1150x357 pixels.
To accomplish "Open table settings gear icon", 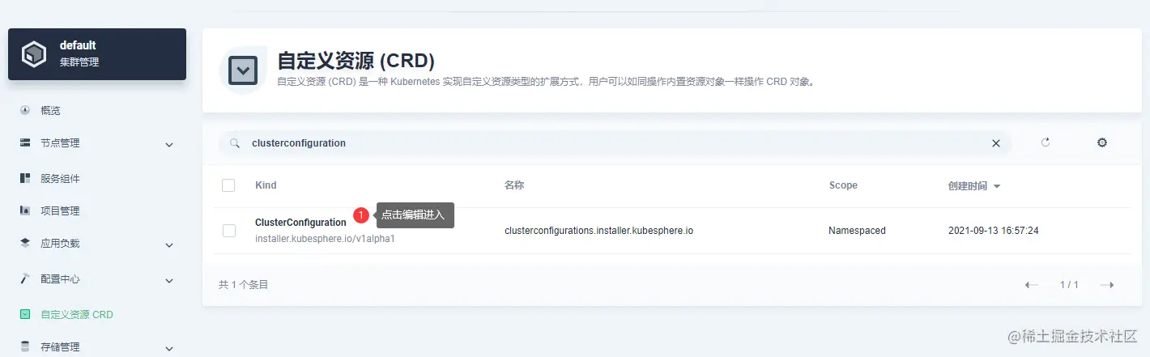I will 1101,142.
